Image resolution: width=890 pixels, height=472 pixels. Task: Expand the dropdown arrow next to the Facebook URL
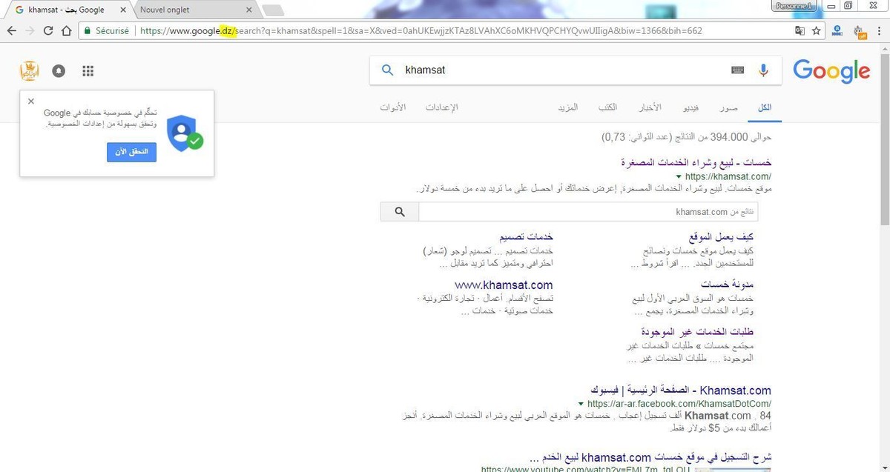click(x=581, y=404)
